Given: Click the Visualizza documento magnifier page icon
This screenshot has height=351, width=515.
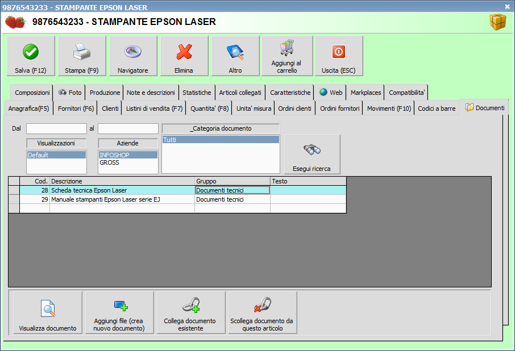Looking at the screenshot, I should click(48, 308).
